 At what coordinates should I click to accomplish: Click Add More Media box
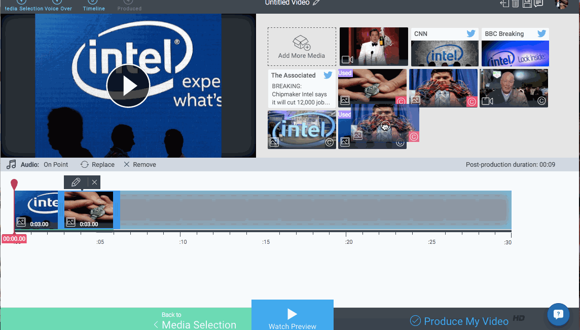(302, 47)
